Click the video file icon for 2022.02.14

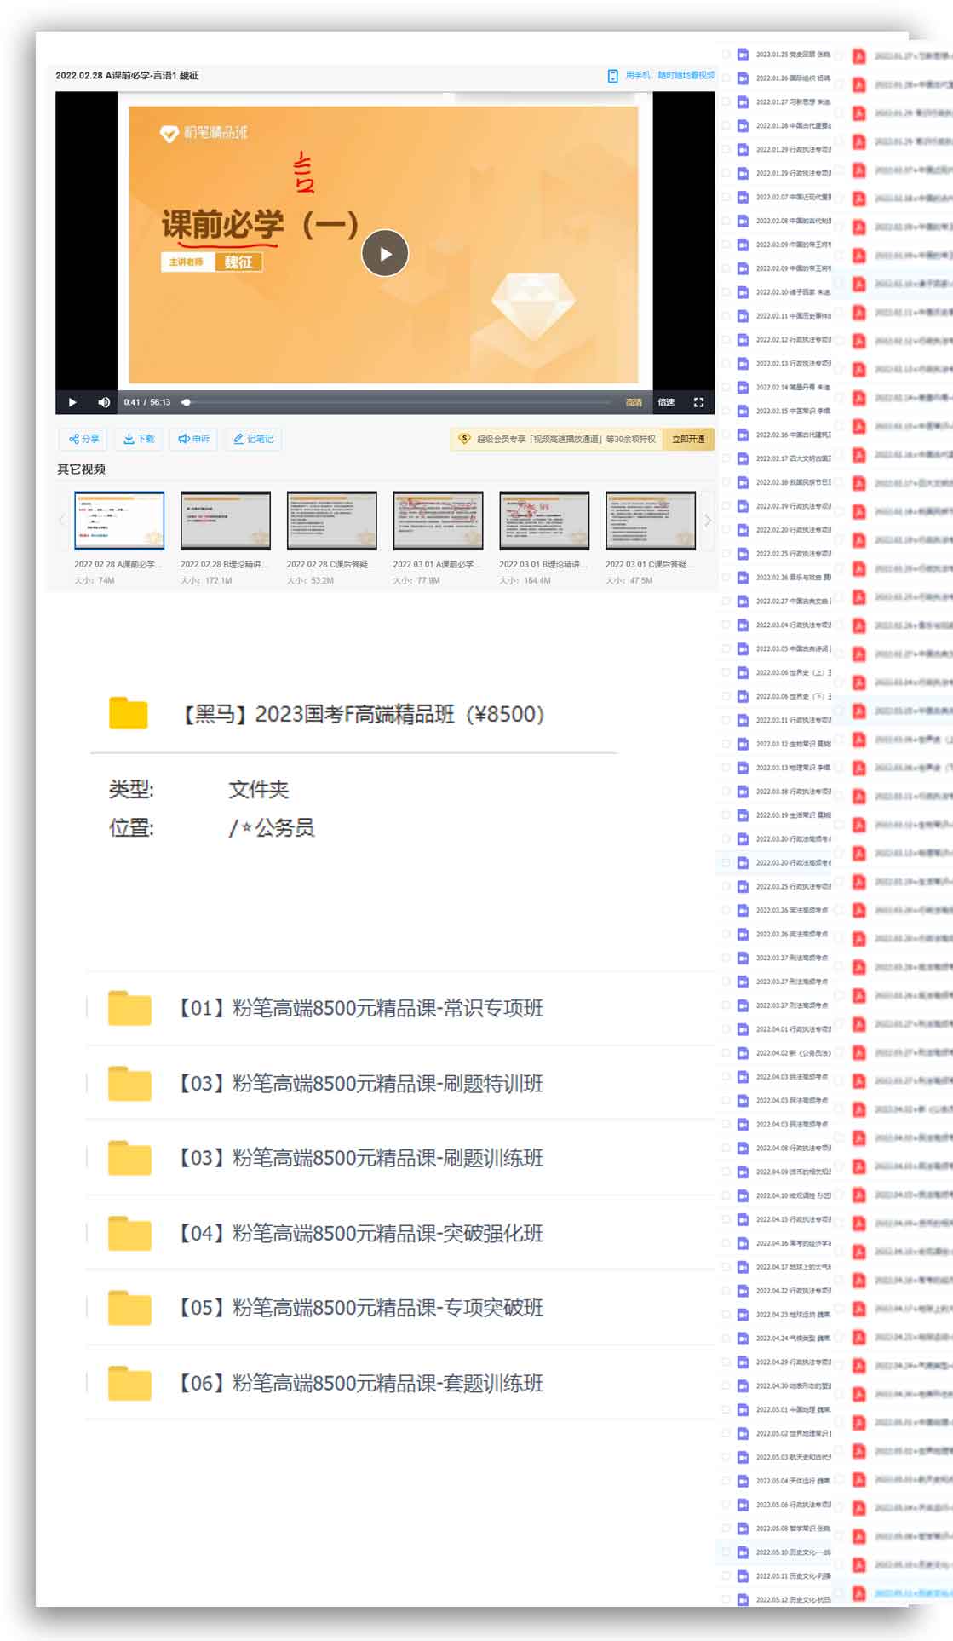743,388
